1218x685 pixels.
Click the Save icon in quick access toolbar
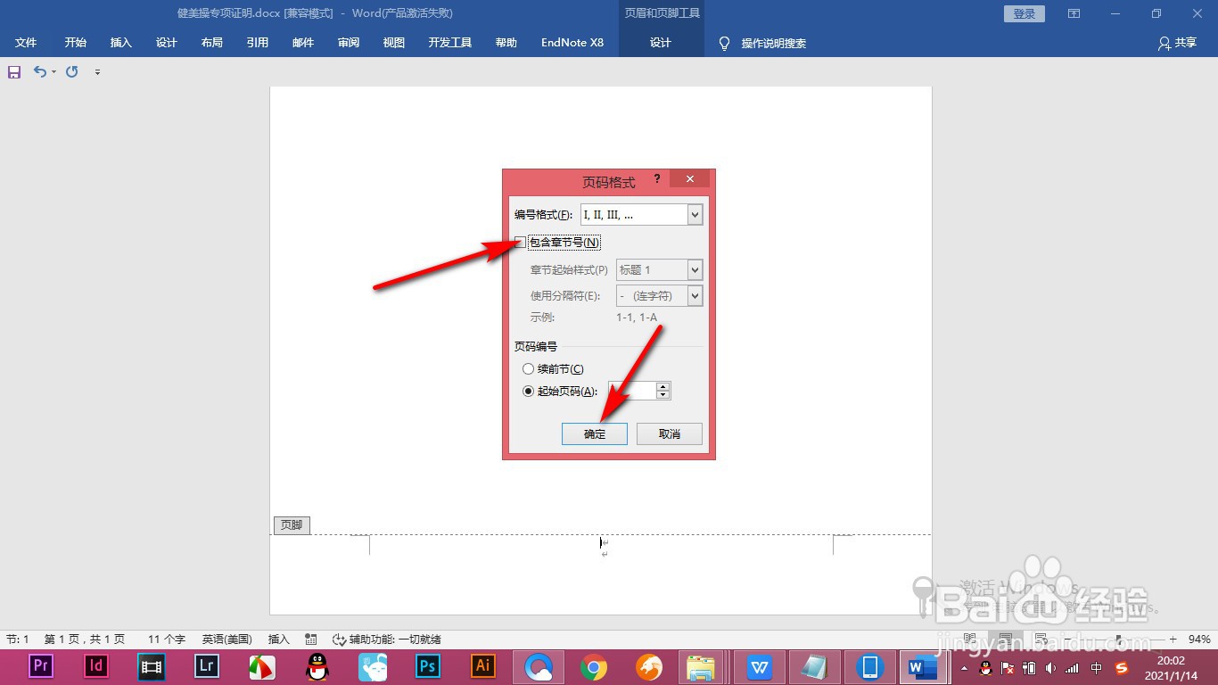pos(14,72)
